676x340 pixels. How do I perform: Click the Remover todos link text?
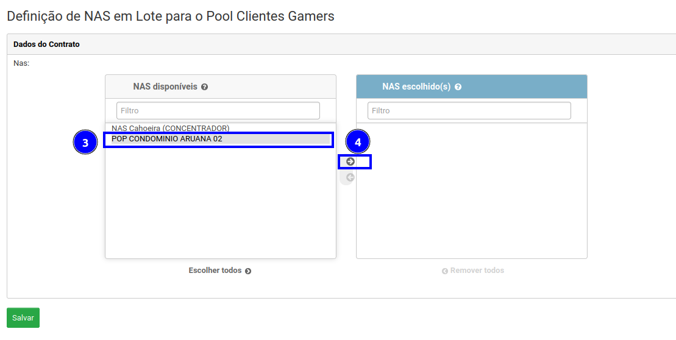pos(477,271)
